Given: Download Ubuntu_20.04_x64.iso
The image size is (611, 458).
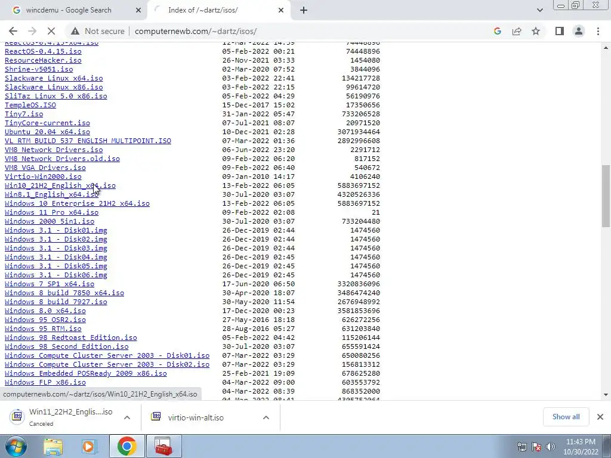Looking at the screenshot, I should pos(48,132).
